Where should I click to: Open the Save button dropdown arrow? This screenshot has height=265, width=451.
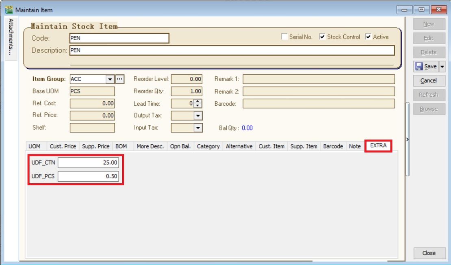442,66
